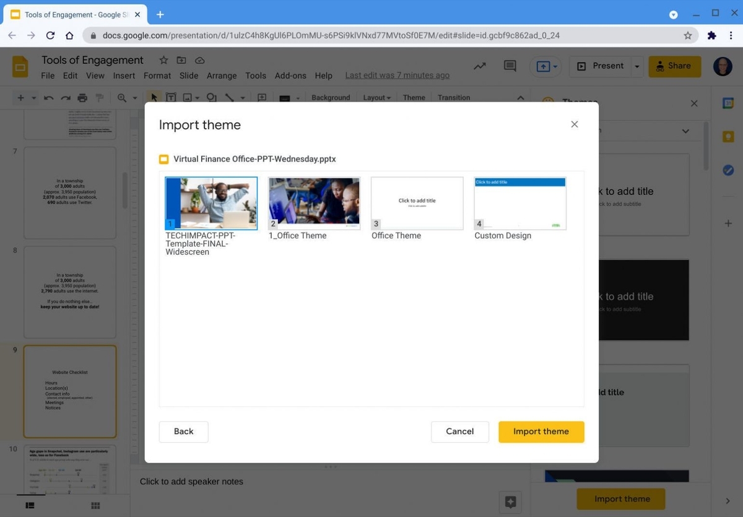Click the Redo icon
The height and width of the screenshot is (517, 743).
[64, 97]
